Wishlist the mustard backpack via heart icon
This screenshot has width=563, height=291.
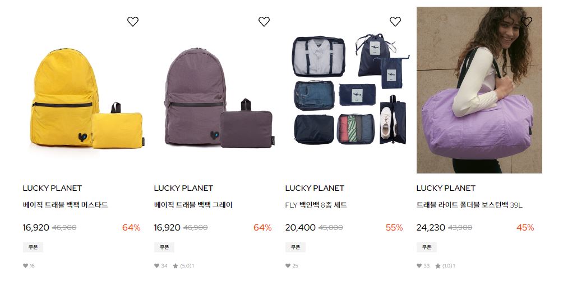click(133, 21)
